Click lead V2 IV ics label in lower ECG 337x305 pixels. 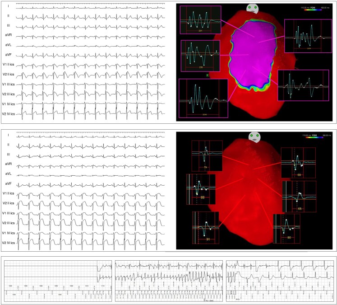point(11,243)
